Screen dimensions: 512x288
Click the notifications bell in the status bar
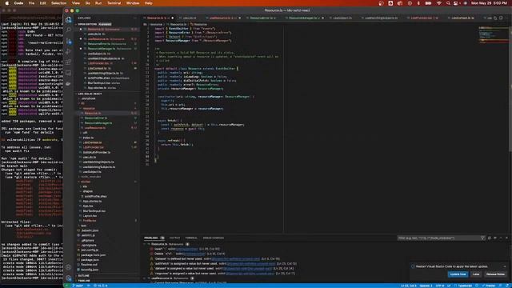[x=507, y=286]
